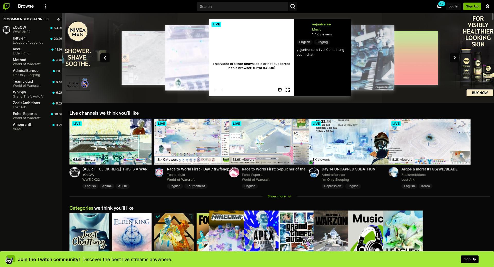494x267 pixels.
Task: Click the Depression tag
Action: 332,186
